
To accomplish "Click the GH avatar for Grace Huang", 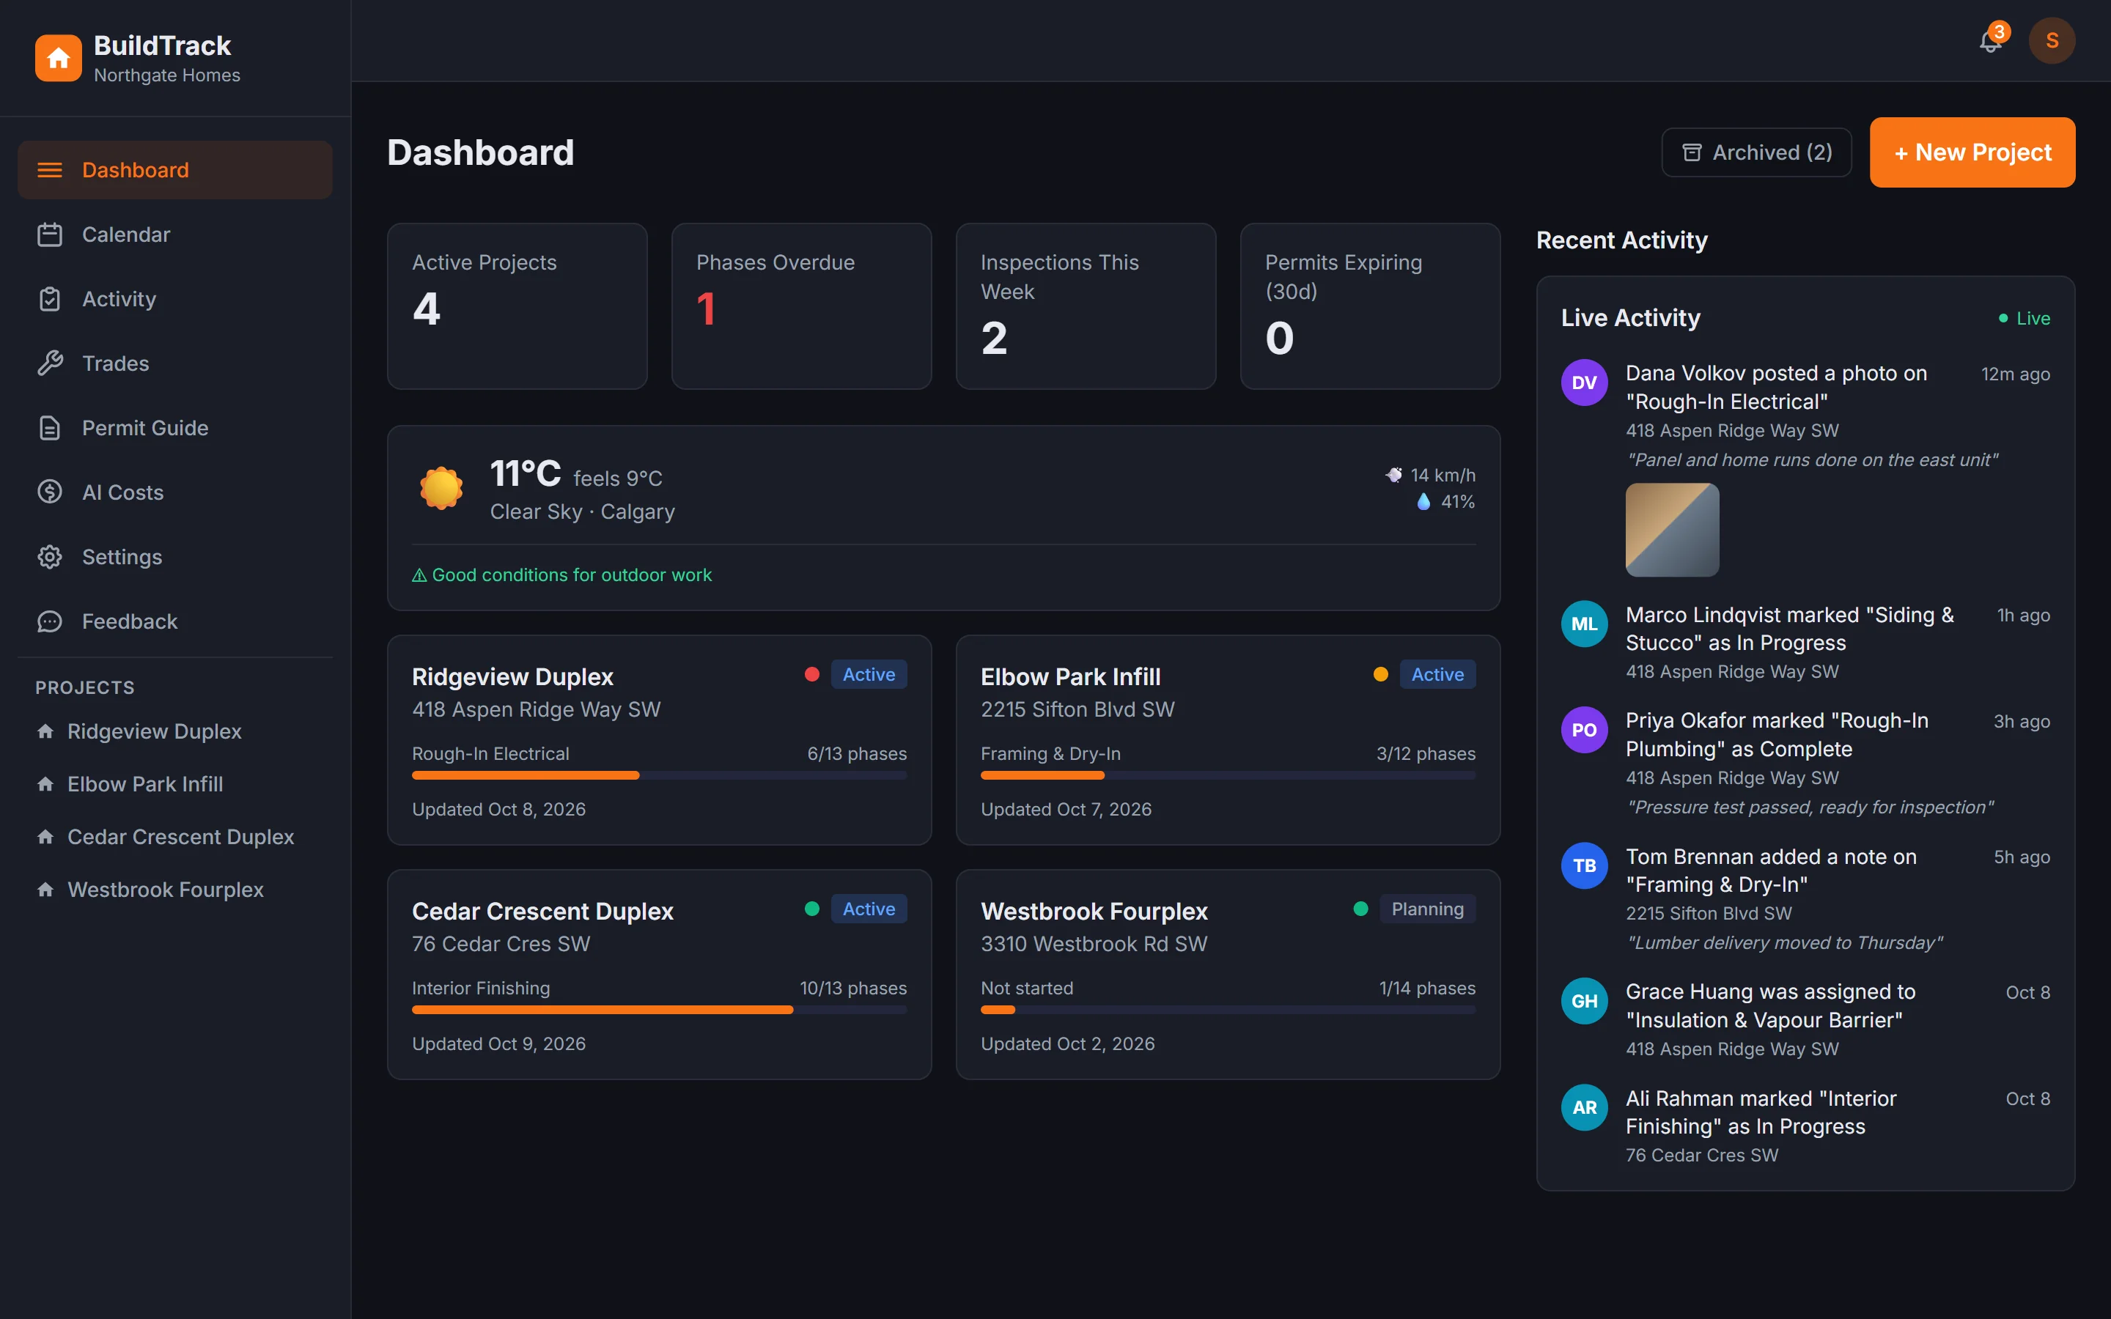I will click(x=1584, y=1000).
